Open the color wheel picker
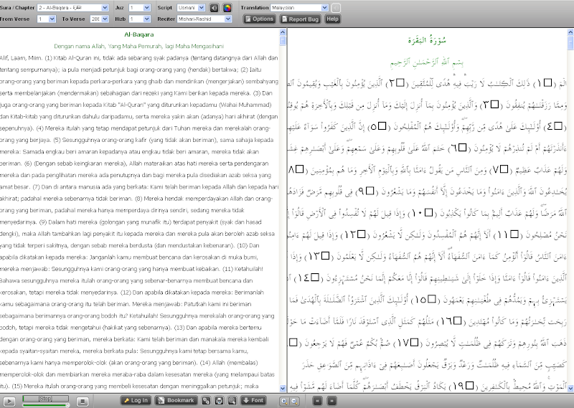 coord(227,8)
